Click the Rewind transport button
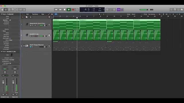Screen dimensions: 184x103 tap(56, 10)
